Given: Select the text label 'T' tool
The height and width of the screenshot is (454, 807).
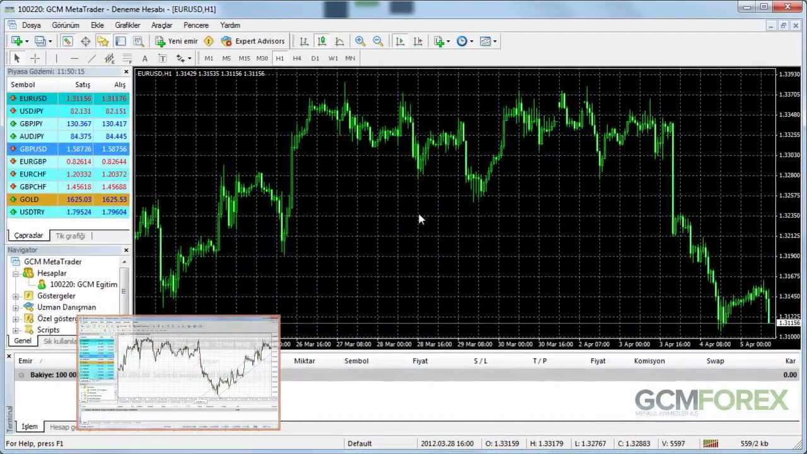Looking at the screenshot, I should [x=162, y=58].
